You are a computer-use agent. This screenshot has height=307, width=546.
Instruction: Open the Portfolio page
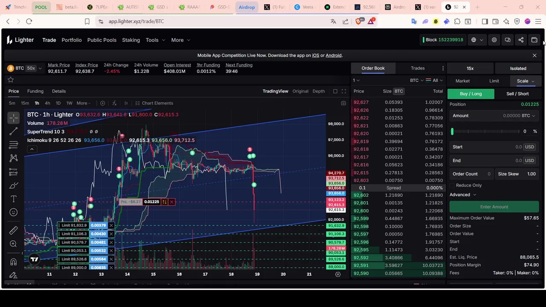[x=71, y=40]
